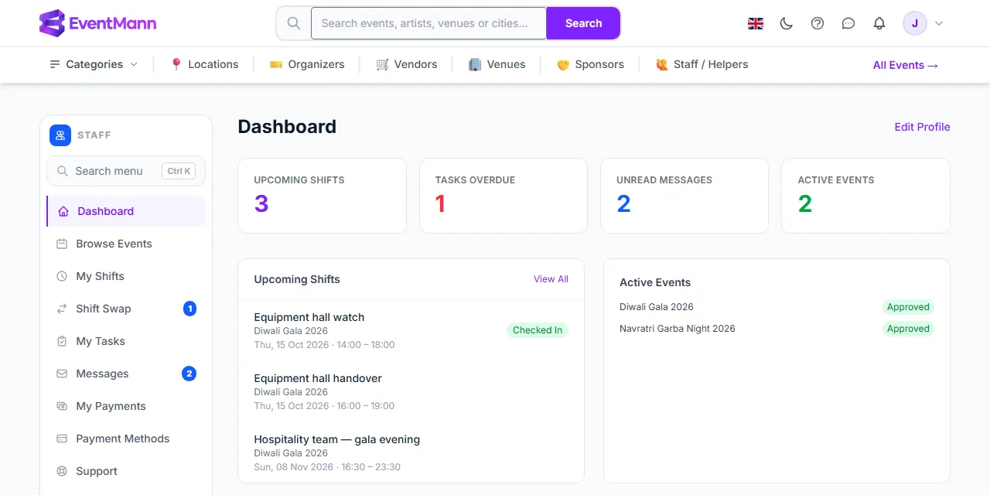This screenshot has height=495, width=990.
Task: Focus the sidebar Search menu field
Action: pyautogui.click(x=126, y=171)
